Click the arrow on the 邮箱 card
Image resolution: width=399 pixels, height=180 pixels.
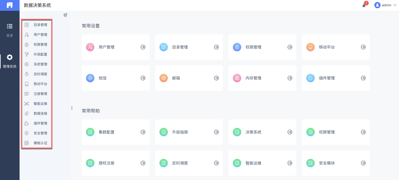(216, 78)
